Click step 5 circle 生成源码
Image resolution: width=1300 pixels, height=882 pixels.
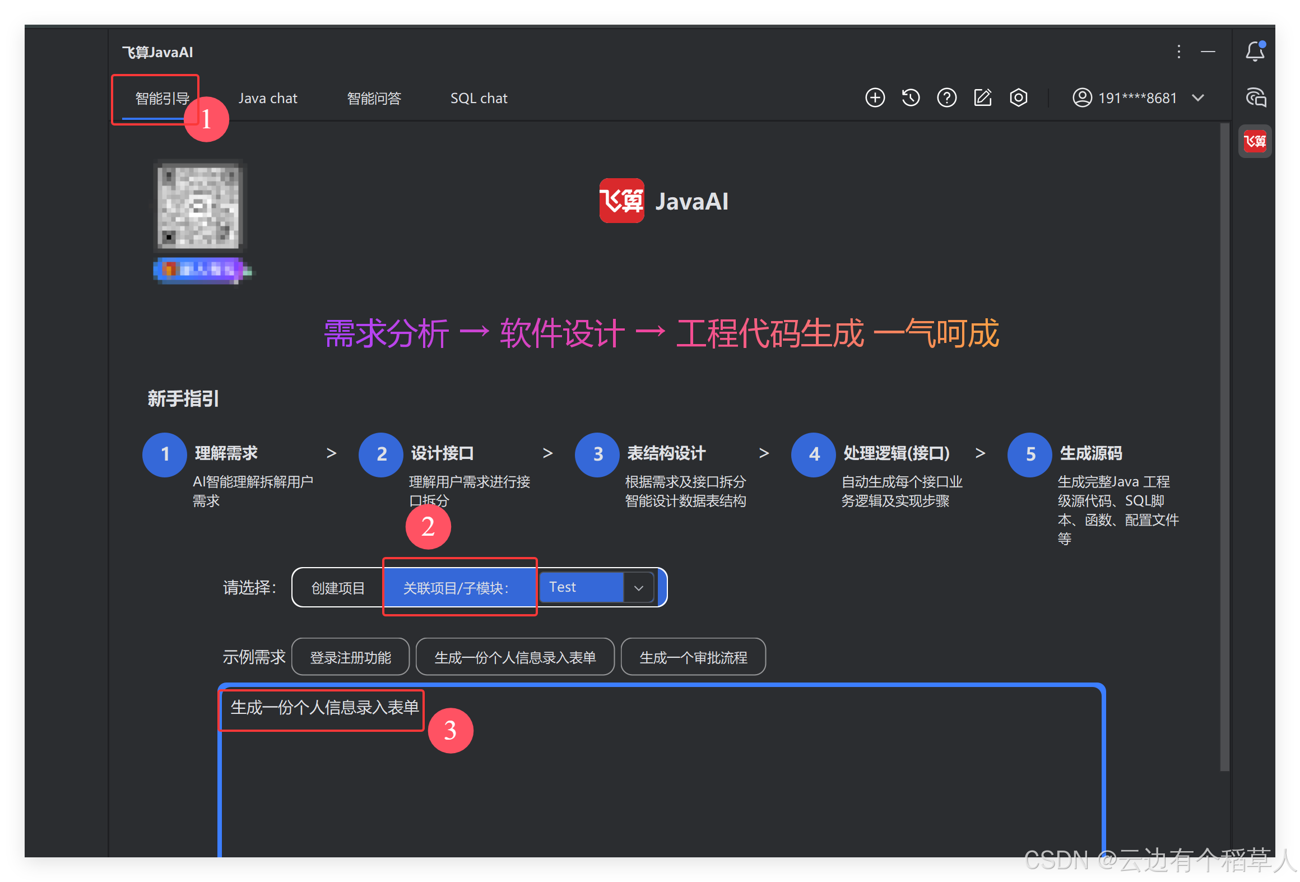(1029, 454)
